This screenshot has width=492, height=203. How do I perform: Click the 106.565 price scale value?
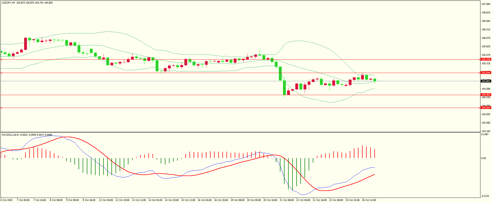486,21
